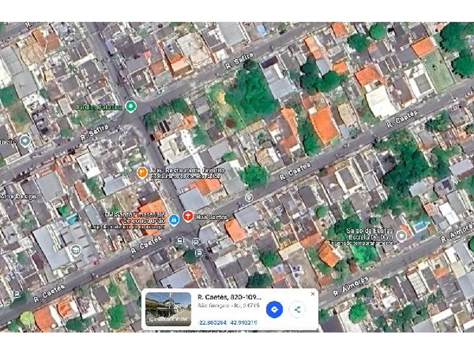Select the red Rua Caetés marker
This screenshot has width=474, height=355.
pyautogui.click(x=188, y=215)
